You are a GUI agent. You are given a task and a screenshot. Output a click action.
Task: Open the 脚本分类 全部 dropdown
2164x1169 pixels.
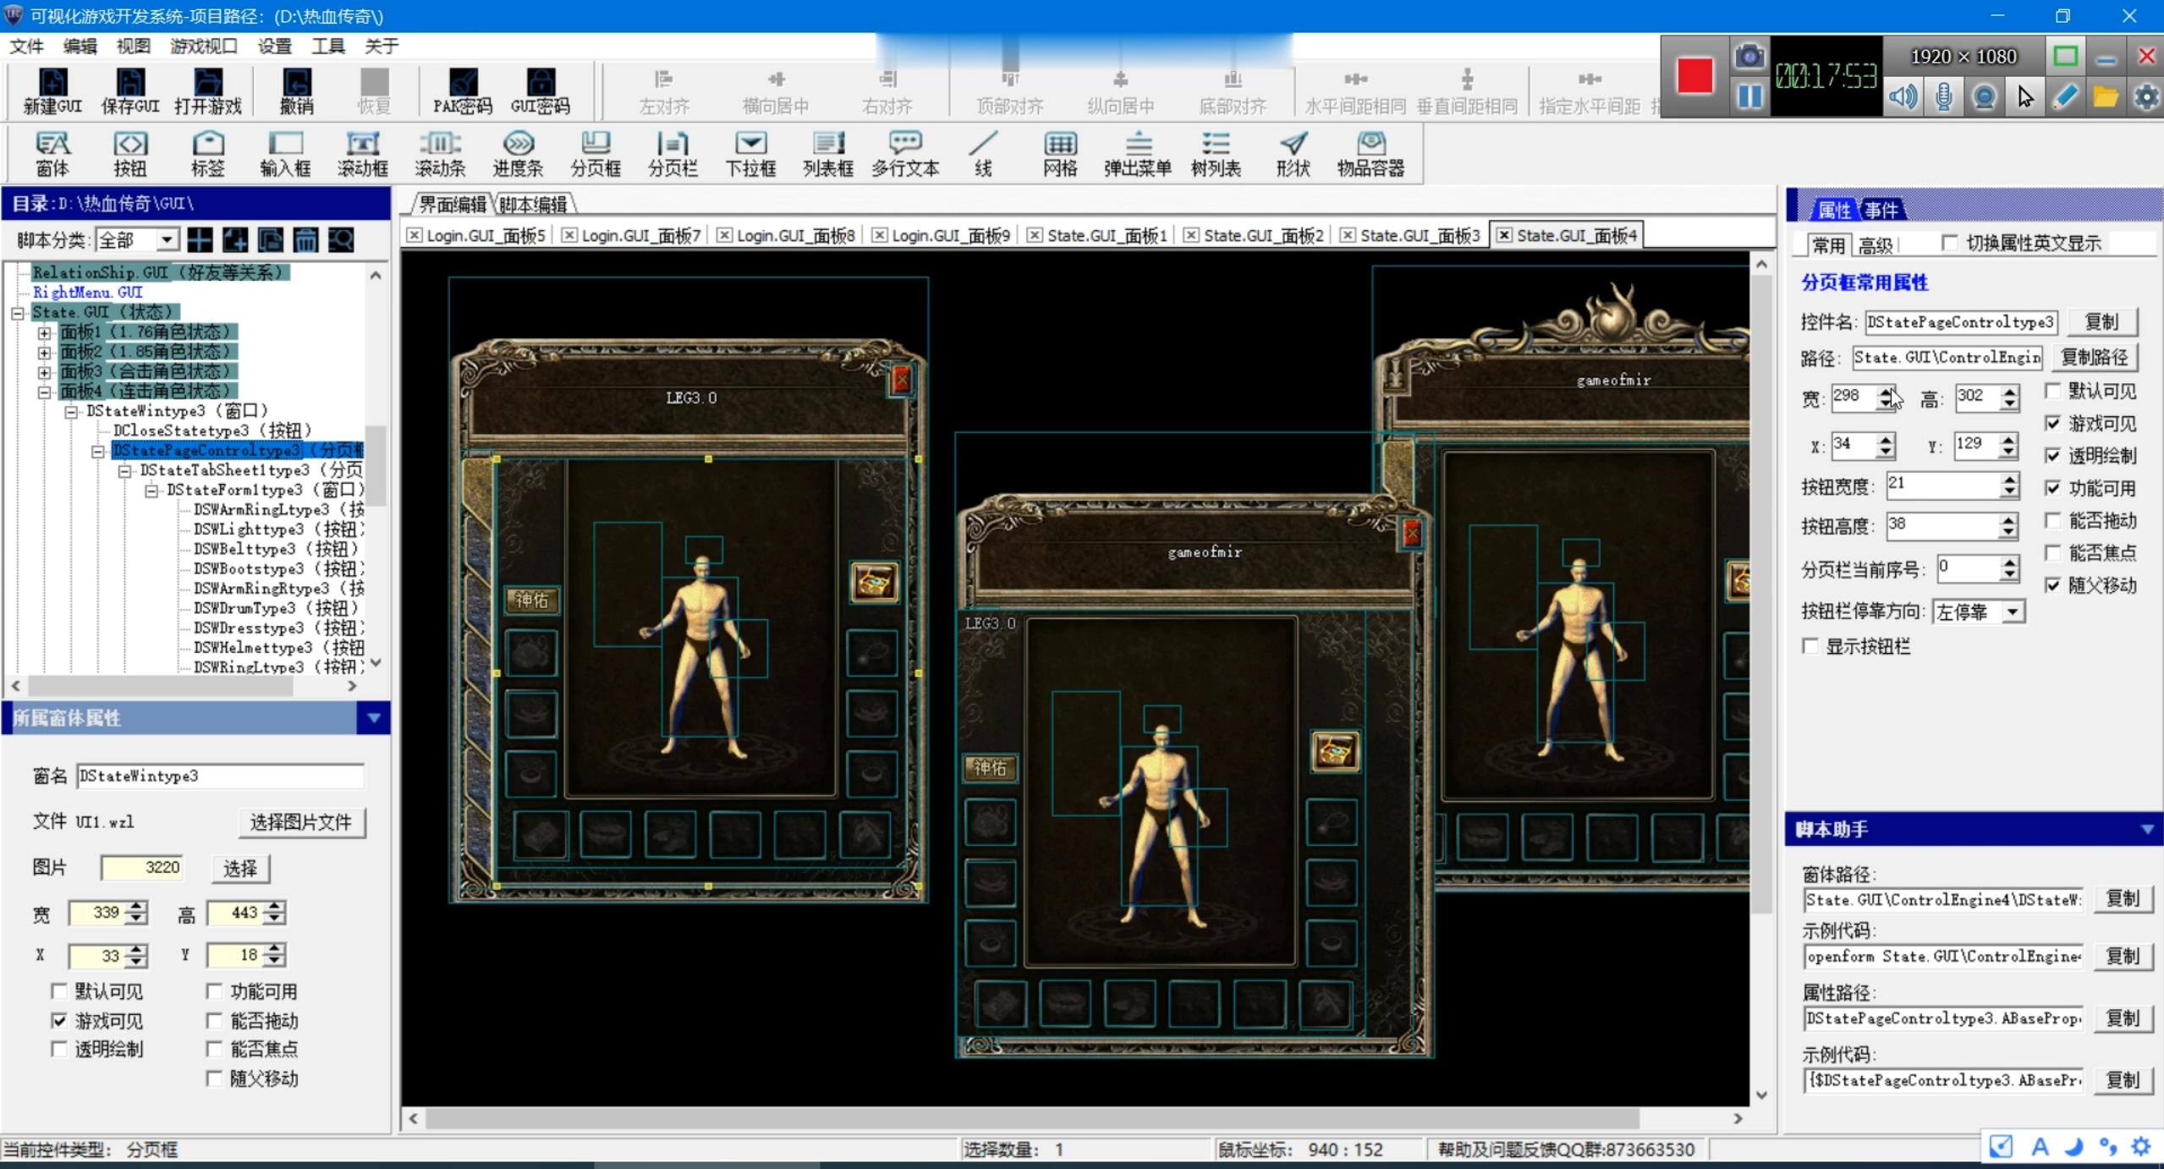coord(168,240)
